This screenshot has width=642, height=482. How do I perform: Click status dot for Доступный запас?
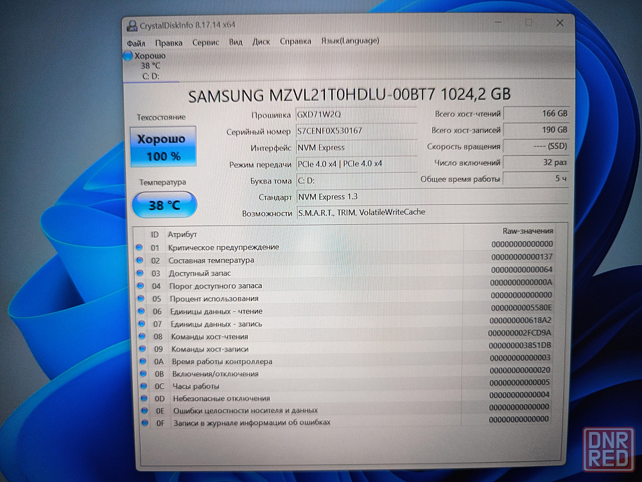coord(140,272)
